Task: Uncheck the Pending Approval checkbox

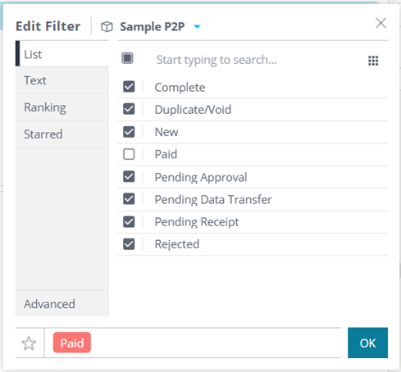Action: [129, 176]
